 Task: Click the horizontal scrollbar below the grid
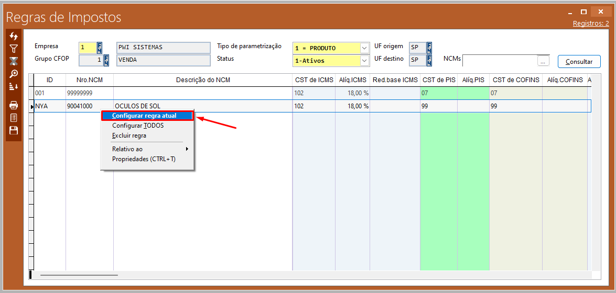pyautogui.click(x=79, y=275)
